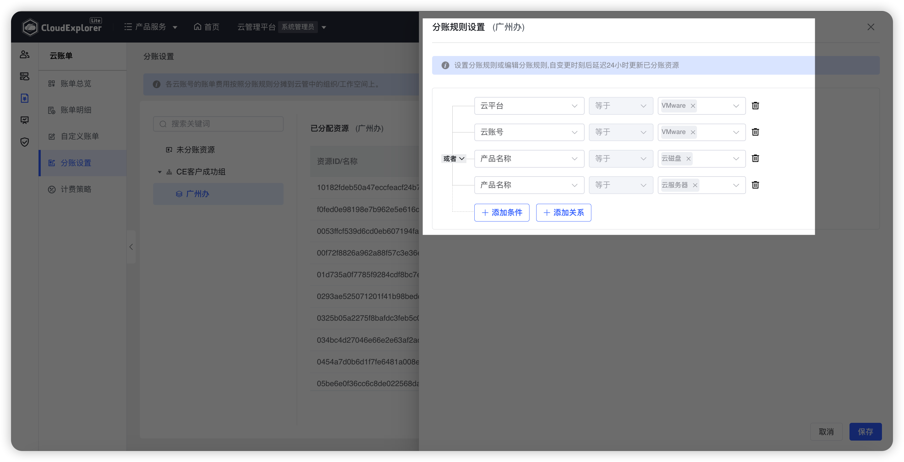Select 广州办 tree node
Viewport: 904px width, 462px height.
pyautogui.click(x=218, y=194)
